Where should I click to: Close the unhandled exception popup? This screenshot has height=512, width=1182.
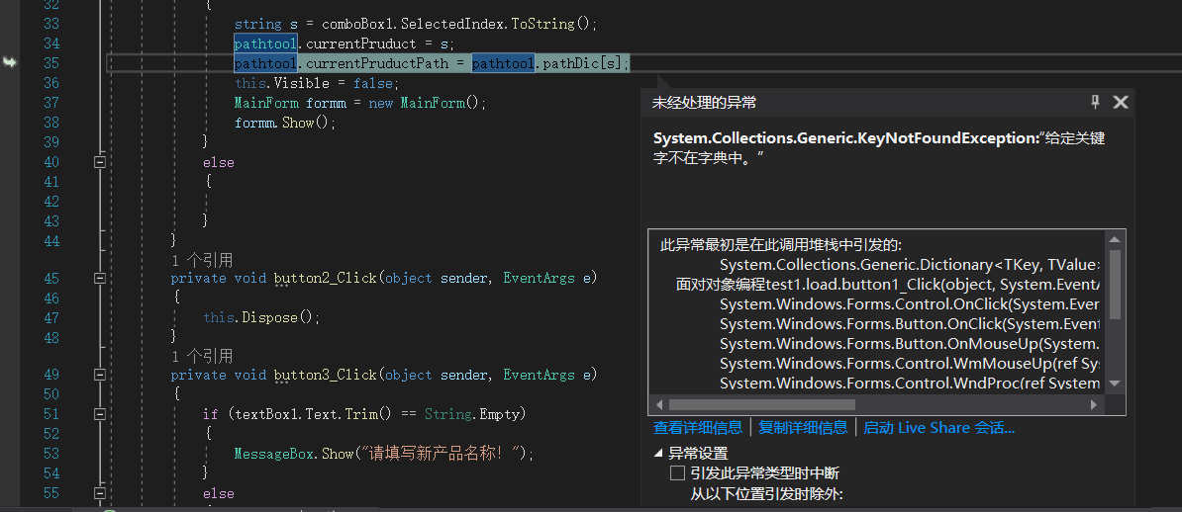coord(1121,102)
